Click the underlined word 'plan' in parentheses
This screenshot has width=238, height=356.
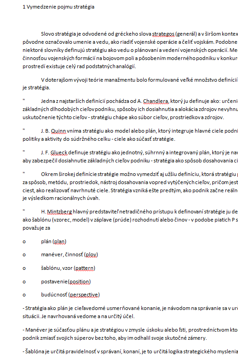pos(60,241)
